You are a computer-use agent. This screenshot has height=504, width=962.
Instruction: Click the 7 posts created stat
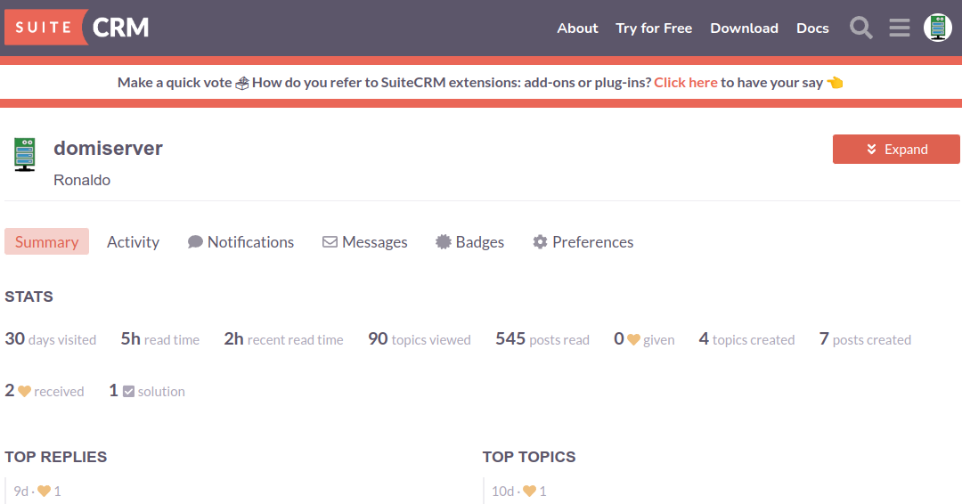(865, 339)
